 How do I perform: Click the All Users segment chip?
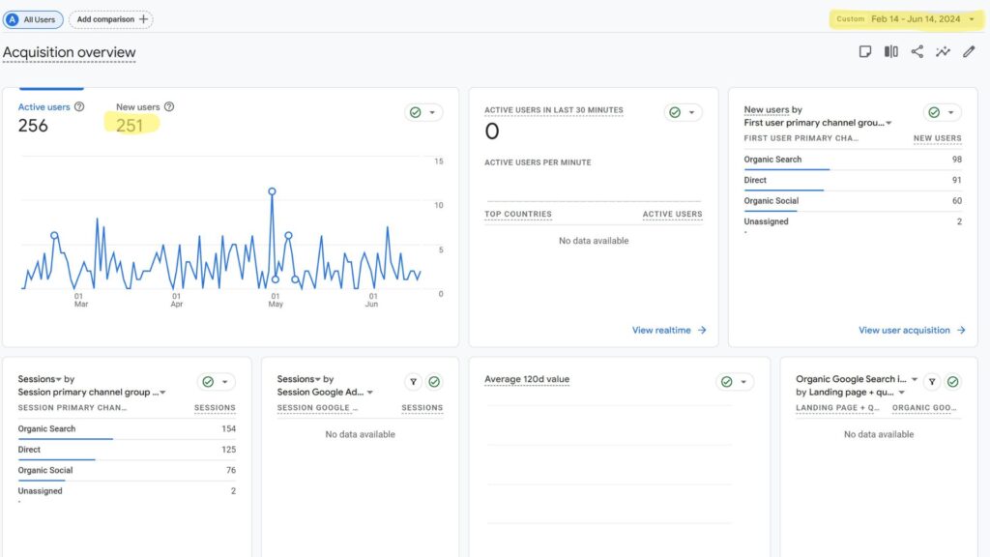coord(33,19)
